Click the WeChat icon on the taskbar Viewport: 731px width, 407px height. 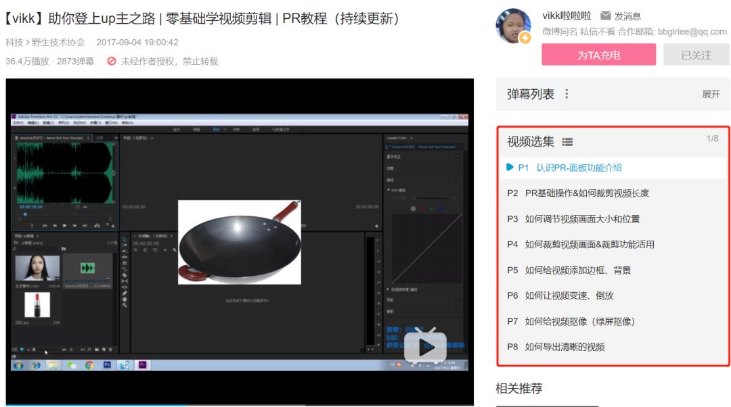tap(72, 366)
